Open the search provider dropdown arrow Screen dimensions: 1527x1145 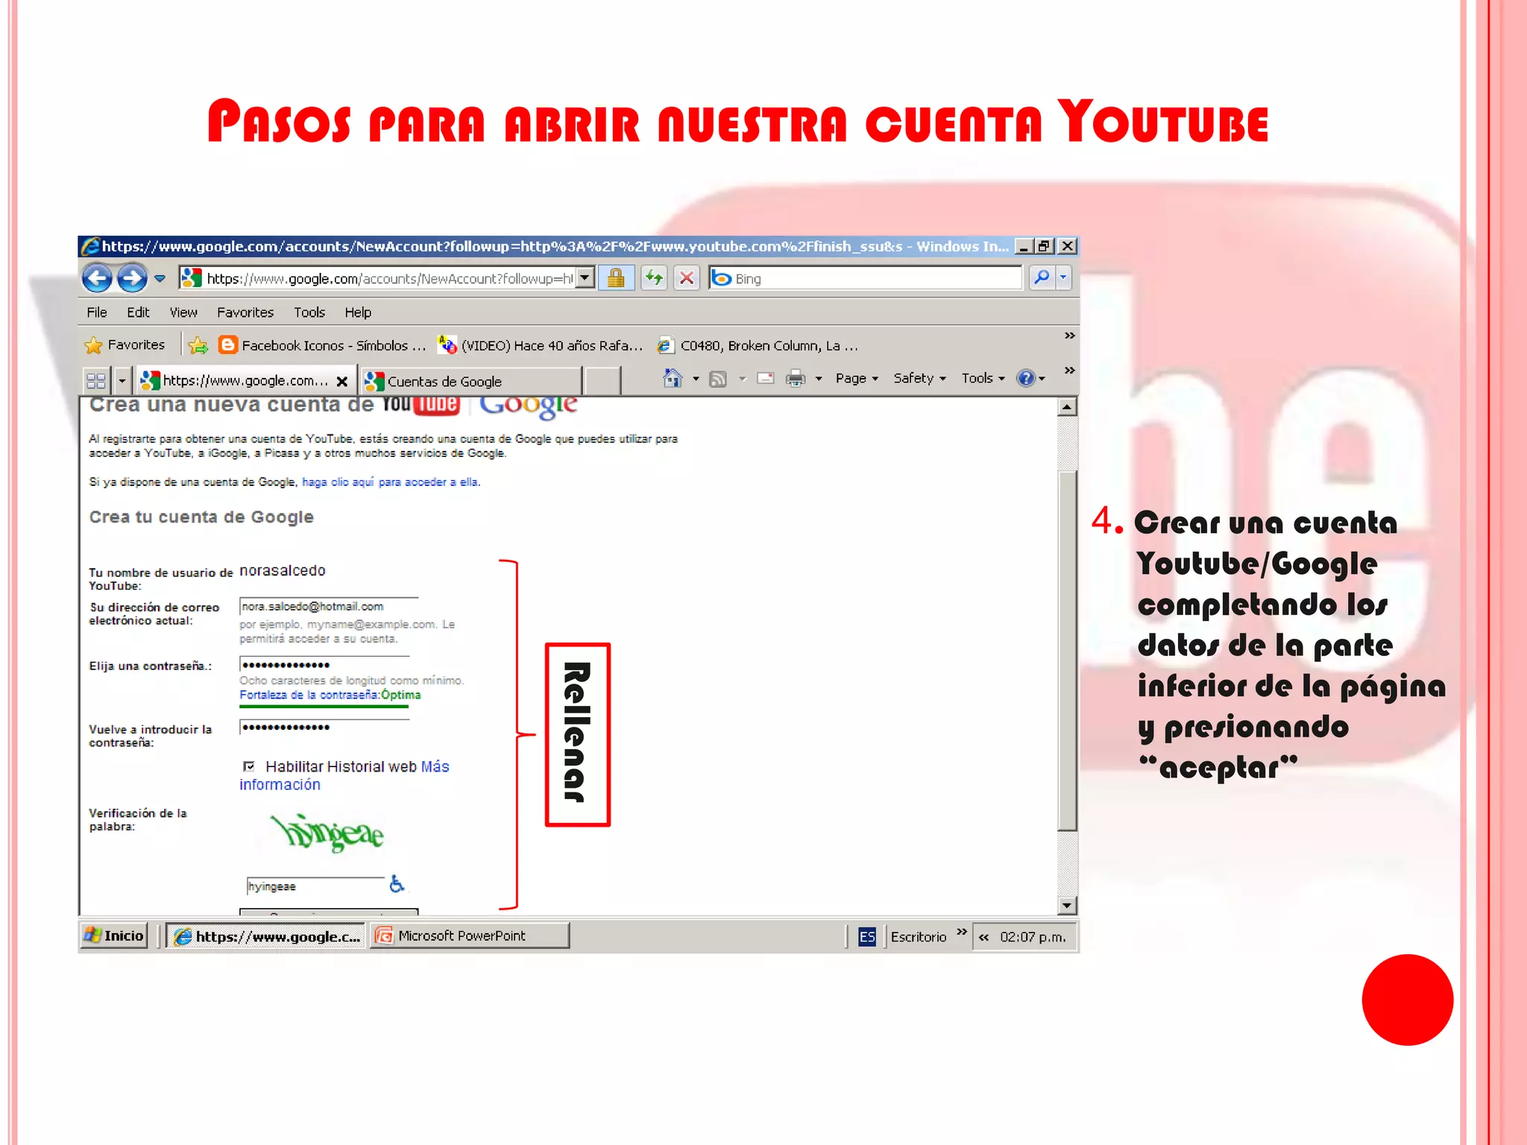(x=1063, y=278)
